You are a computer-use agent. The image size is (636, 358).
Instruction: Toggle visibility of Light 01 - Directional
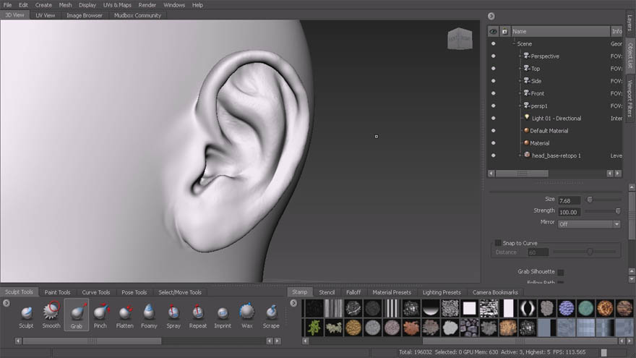click(x=493, y=118)
